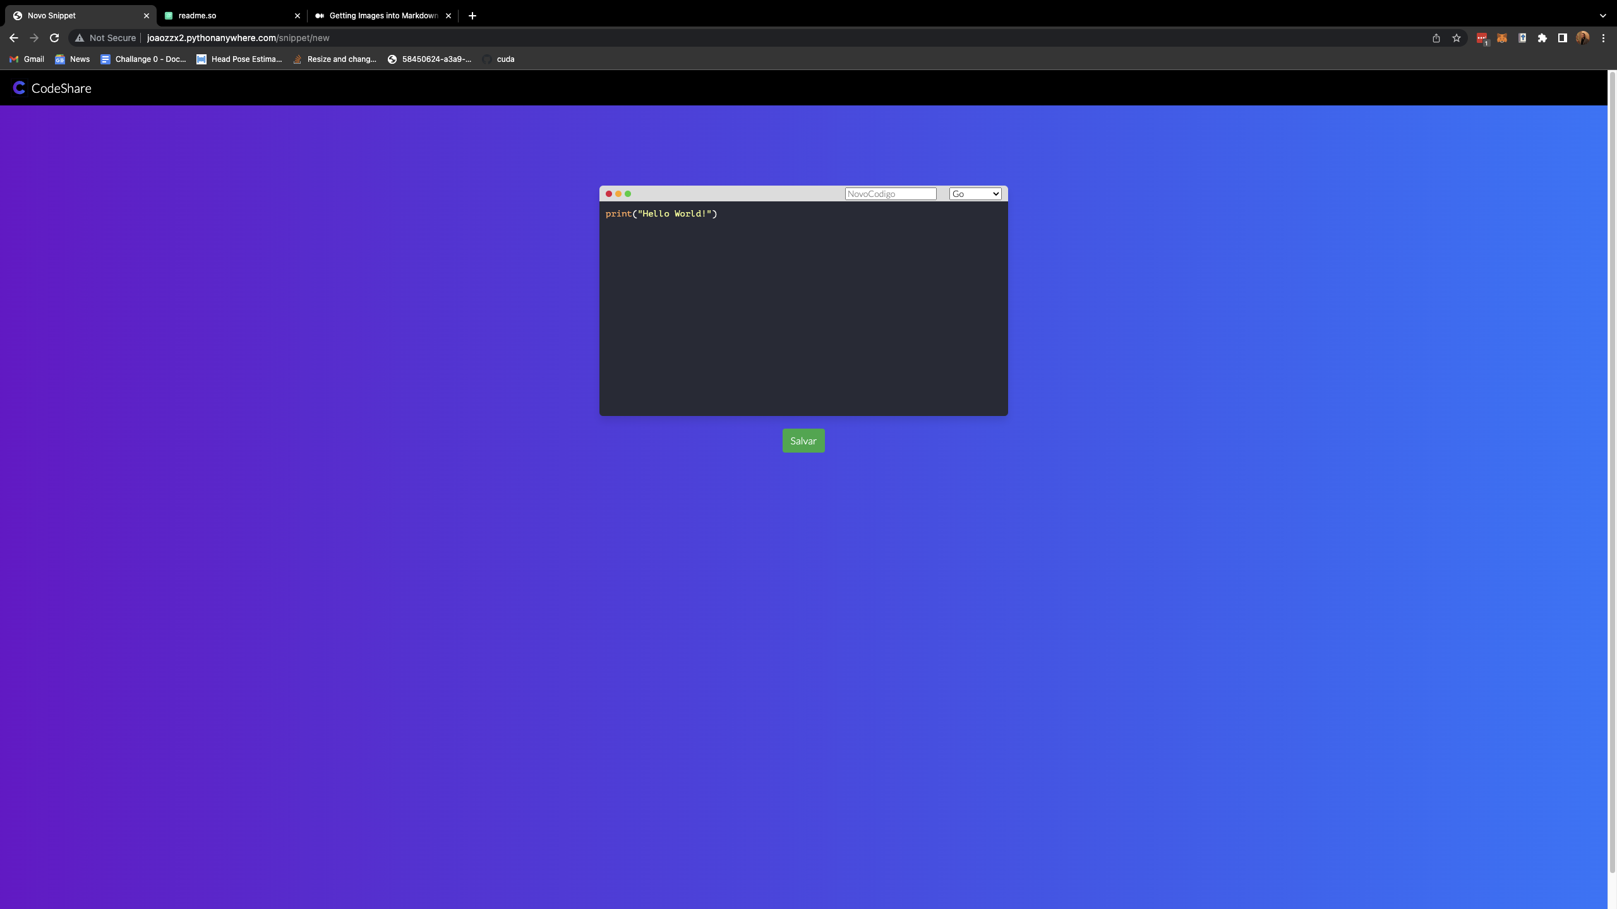This screenshot has width=1617, height=909.
Task: Open the Extensions puzzle icon
Action: [1542, 38]
